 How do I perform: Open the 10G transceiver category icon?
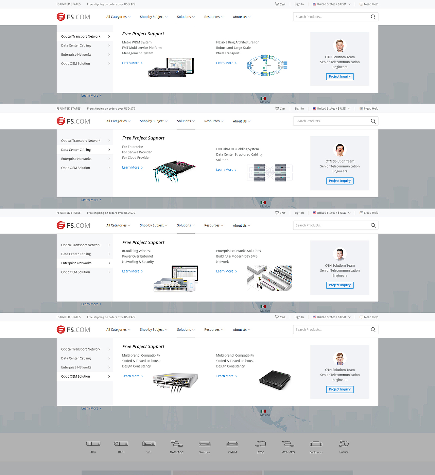coord(149,444)
